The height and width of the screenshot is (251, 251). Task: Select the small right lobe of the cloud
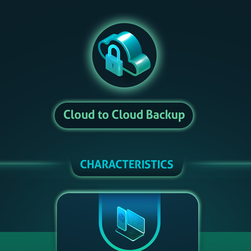(142, 64)
